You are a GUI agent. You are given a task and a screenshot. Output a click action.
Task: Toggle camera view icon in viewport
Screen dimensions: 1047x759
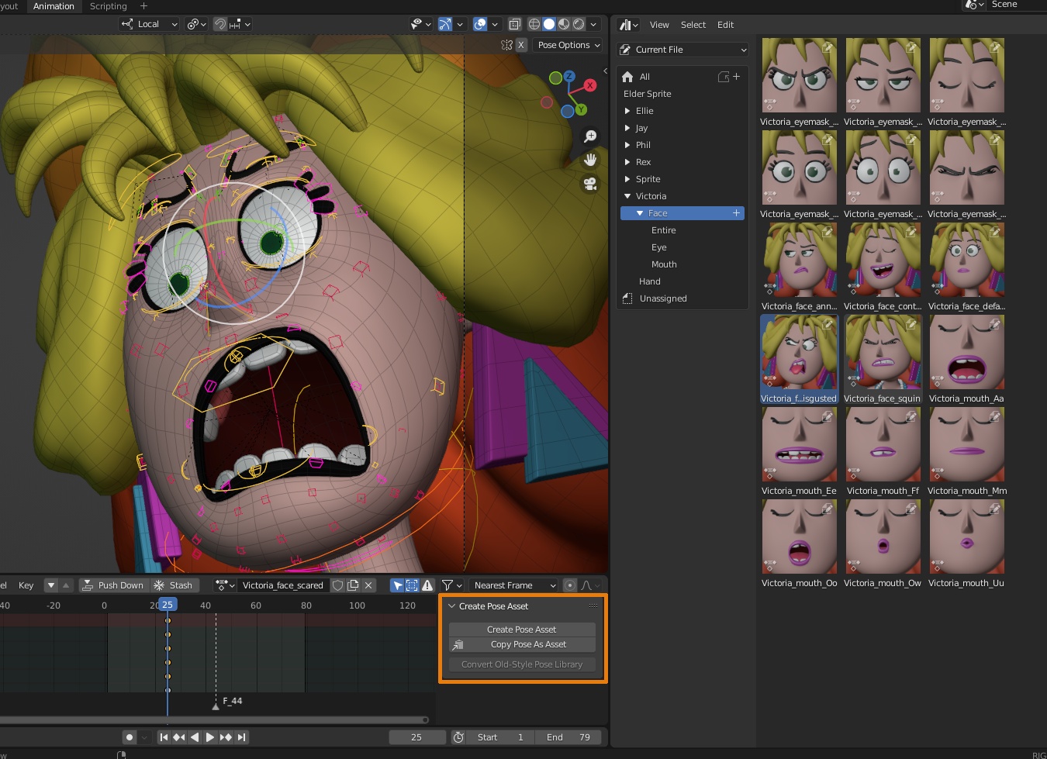tap(590, 184)
